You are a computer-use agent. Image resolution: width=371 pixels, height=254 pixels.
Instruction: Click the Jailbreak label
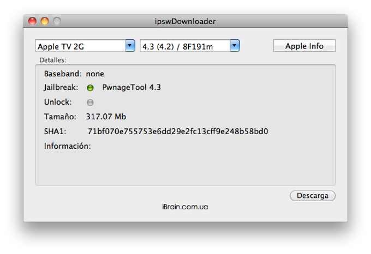point(61,88)
